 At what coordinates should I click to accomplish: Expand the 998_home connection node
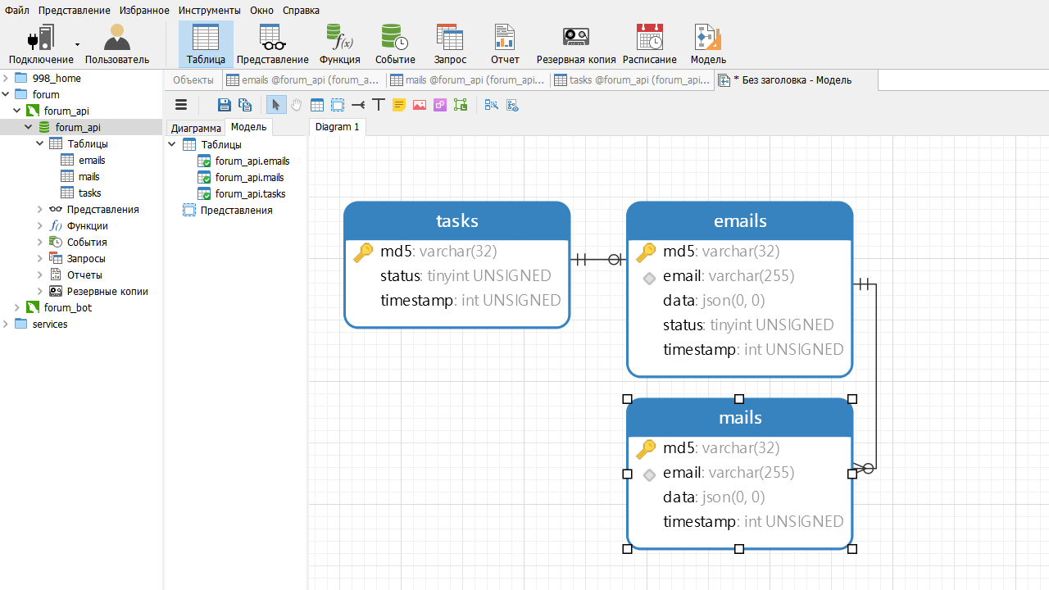click(x=6, y=78)
